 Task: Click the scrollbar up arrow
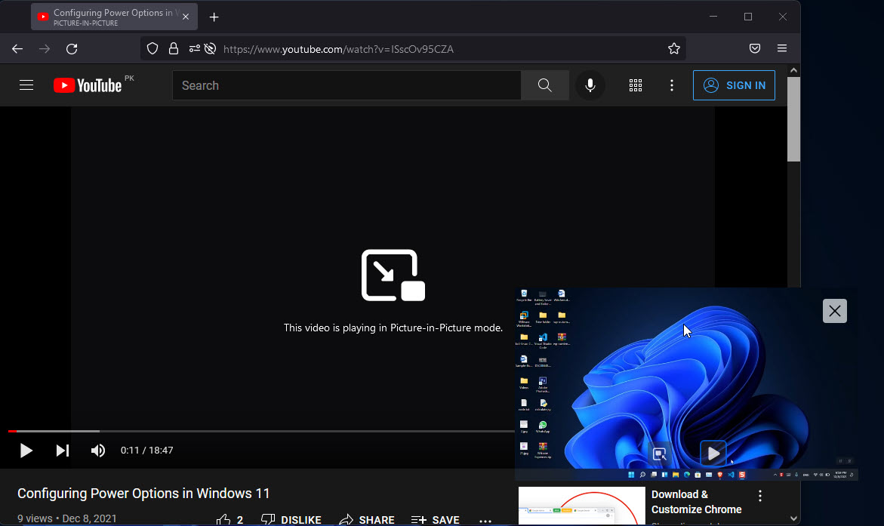794,70
